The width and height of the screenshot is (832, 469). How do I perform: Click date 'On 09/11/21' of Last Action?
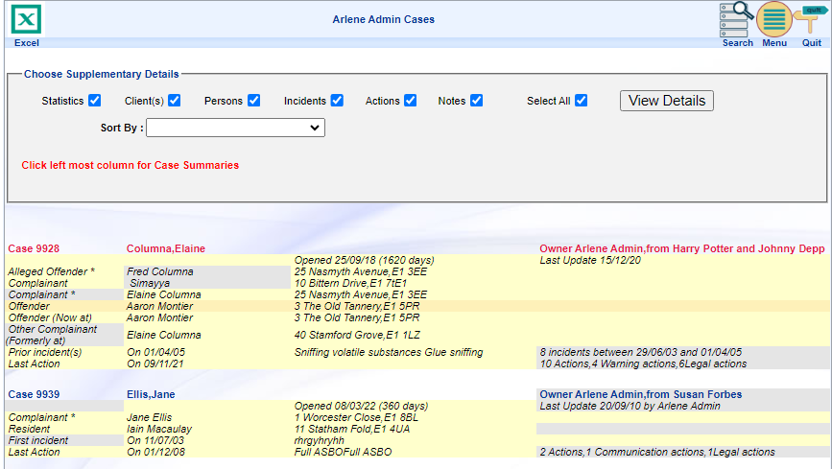coord(155,363)
